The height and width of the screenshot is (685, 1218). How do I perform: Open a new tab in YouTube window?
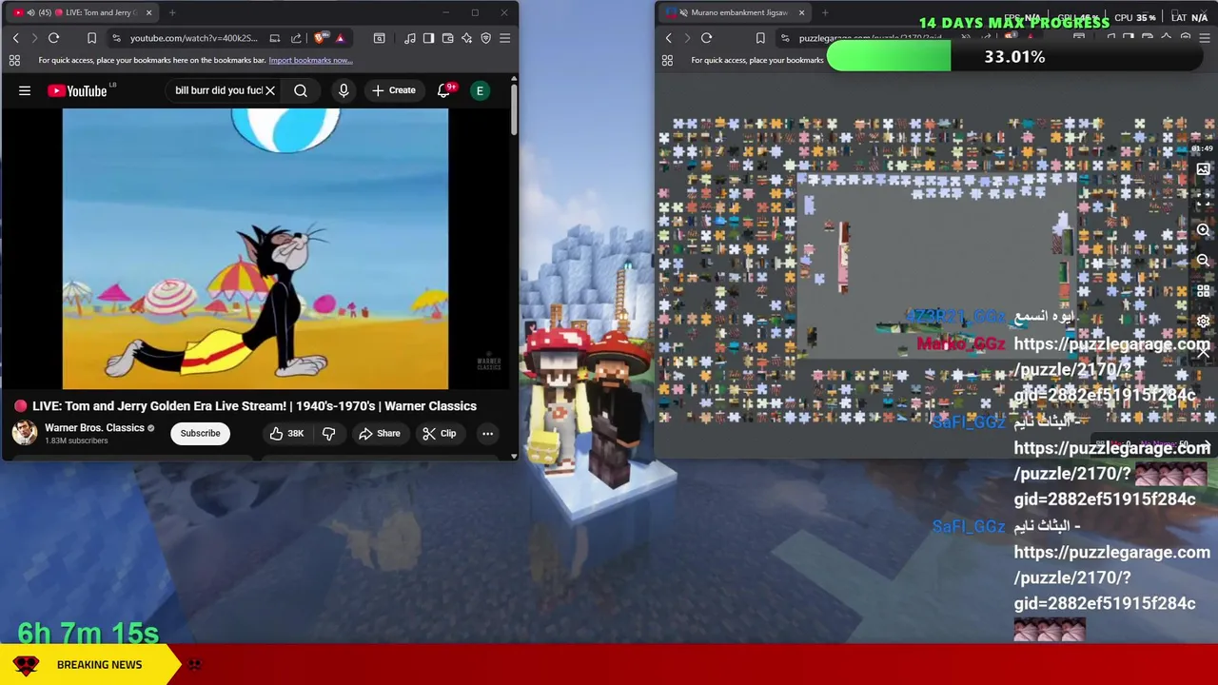(x=172, y=12)
